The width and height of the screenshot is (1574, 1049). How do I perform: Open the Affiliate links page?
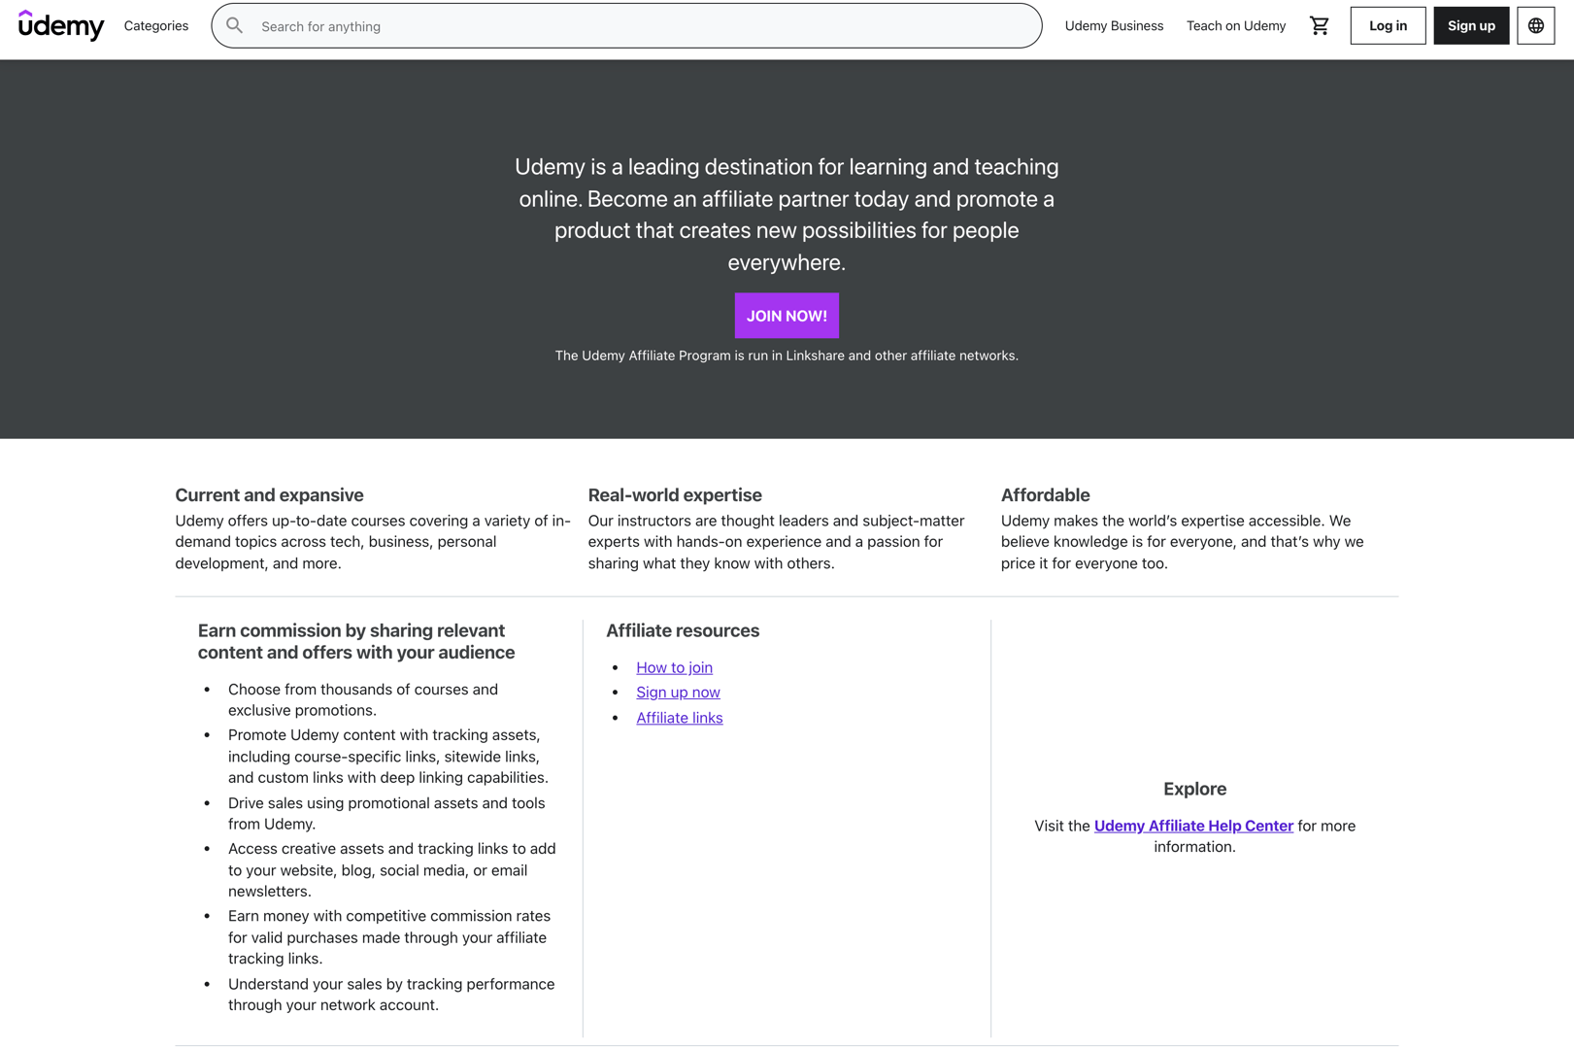coord(679,718)
